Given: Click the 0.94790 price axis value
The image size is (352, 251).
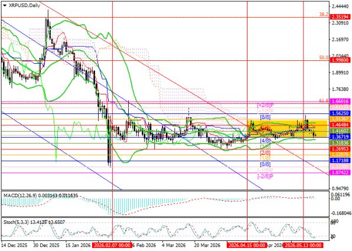Looking at the screenshot, I should coord(340,188).
